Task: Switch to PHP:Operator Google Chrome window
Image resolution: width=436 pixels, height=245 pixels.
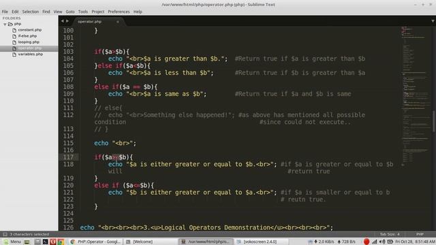Action: click(x=95, y=242)
